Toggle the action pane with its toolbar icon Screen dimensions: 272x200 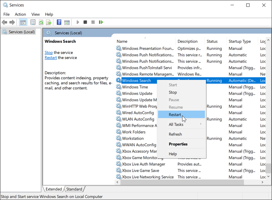[x=67, y=22]
